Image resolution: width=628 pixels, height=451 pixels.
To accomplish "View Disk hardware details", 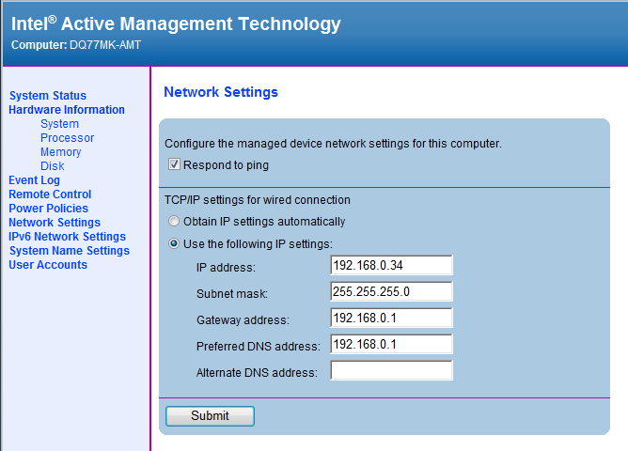I will 52,166.
